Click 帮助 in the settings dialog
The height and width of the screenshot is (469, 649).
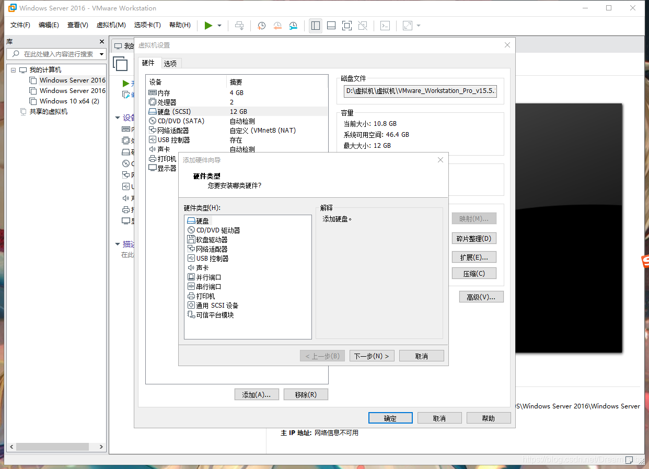[x=489, y=418]
